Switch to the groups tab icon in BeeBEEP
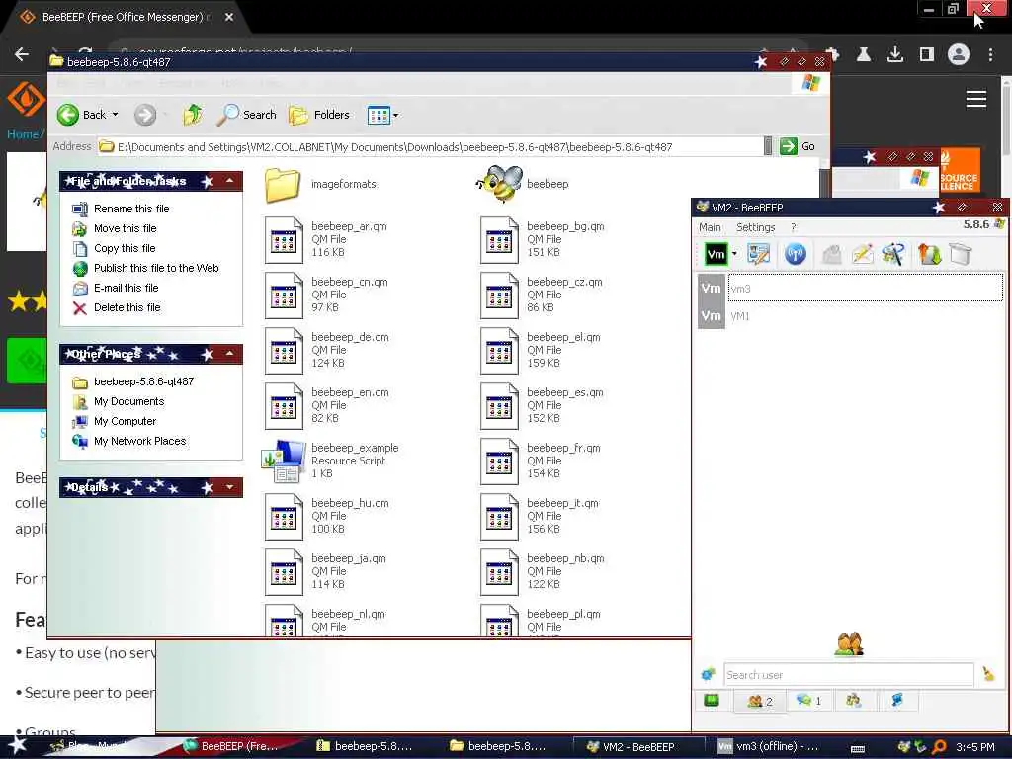This screenshot has height=759, width=1012. coord(853,701)
